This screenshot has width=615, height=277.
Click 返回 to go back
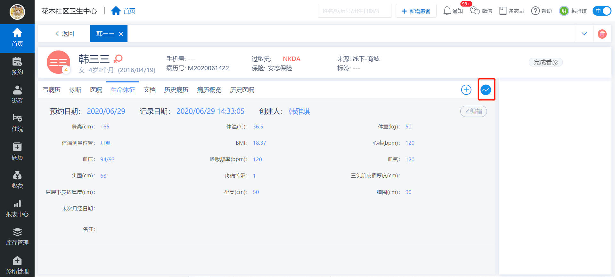(x=64, y=34)
